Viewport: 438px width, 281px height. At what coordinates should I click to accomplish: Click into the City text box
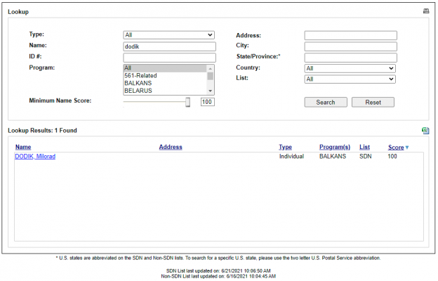pos(350,46)
